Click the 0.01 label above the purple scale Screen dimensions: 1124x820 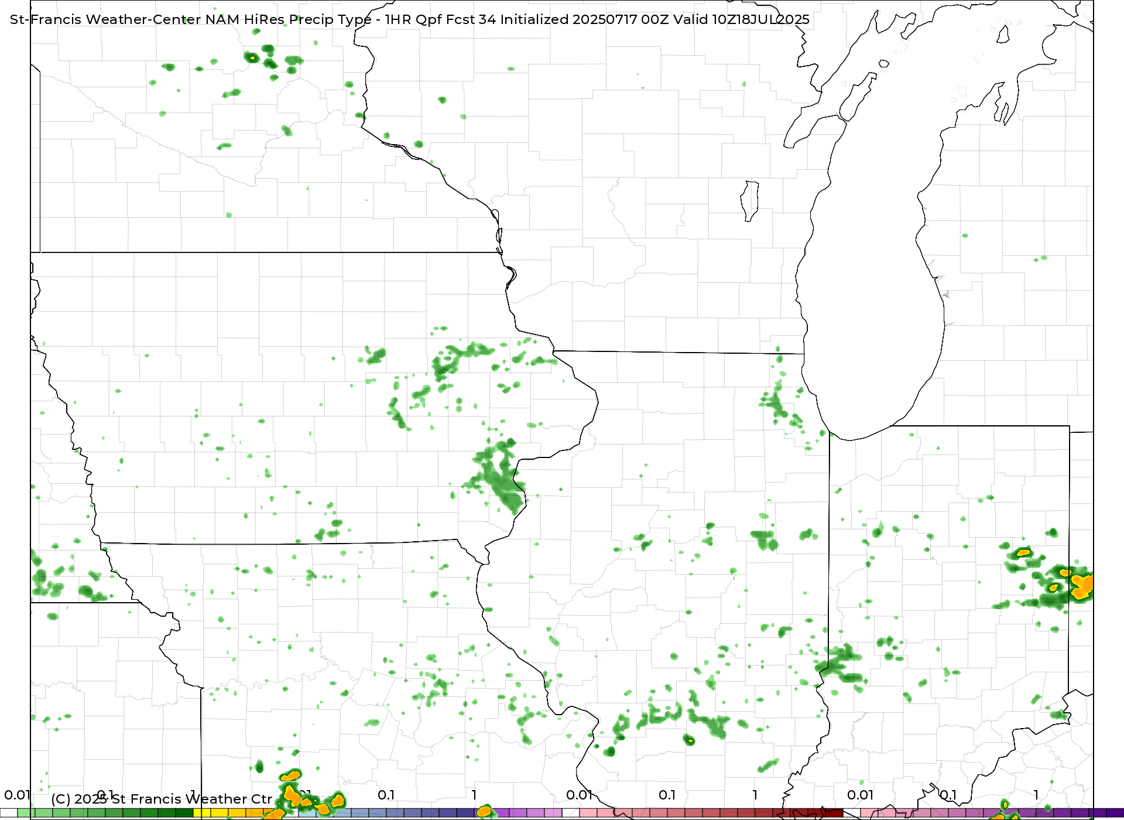pyautogui.click(x=861, y=795)
